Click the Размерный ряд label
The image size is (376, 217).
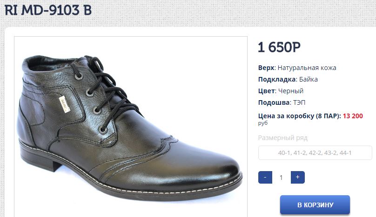pos(283,138)
